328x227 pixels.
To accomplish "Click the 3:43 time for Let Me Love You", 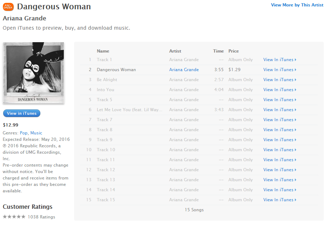I will pyautogui.click(x=219, y=110).
